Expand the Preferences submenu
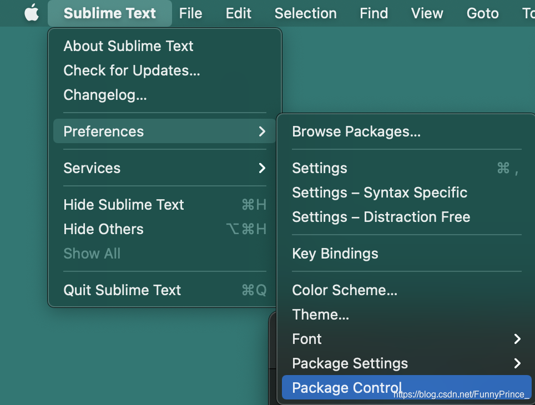 tap(165, 131)
